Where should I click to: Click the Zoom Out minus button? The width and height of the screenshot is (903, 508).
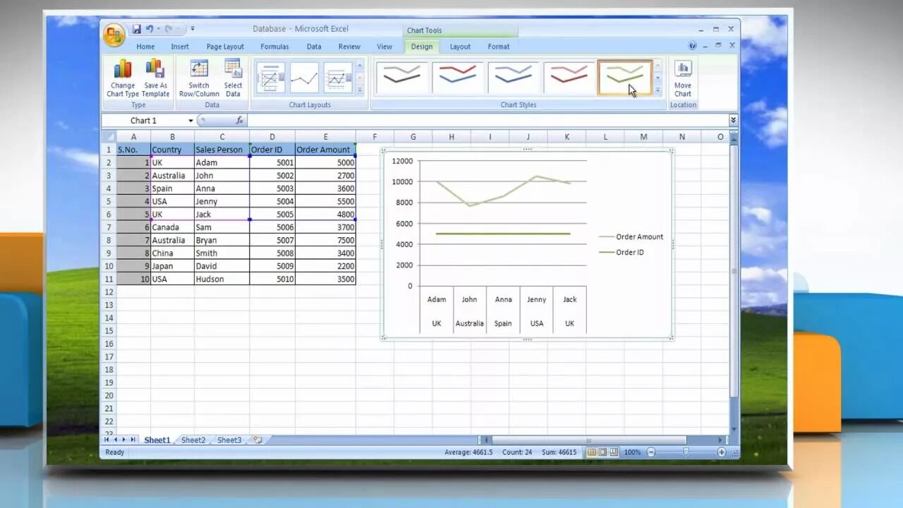pyautogui.click(x=651, y=452)
